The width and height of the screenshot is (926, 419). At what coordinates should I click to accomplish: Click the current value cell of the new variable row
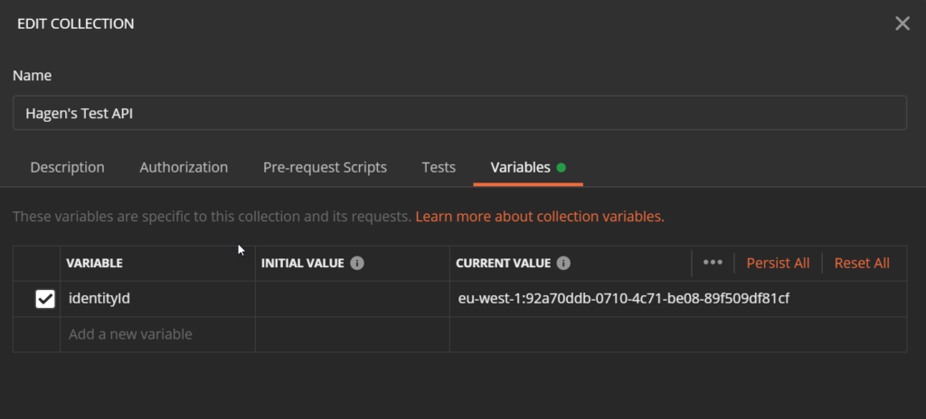(x=677, y=334)
